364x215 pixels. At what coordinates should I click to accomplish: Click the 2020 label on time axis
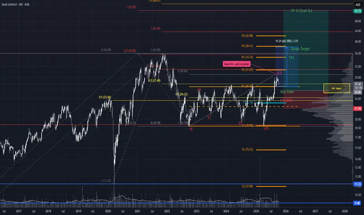tap(108, 211)
